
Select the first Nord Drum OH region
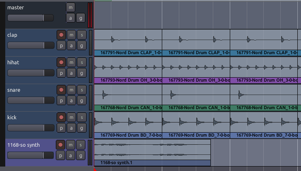click(128, 70)
